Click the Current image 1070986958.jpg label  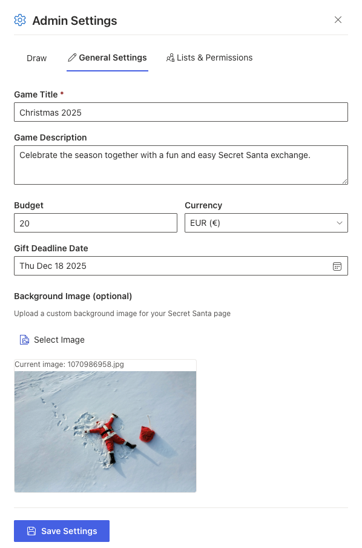click(x=68, y=364)
